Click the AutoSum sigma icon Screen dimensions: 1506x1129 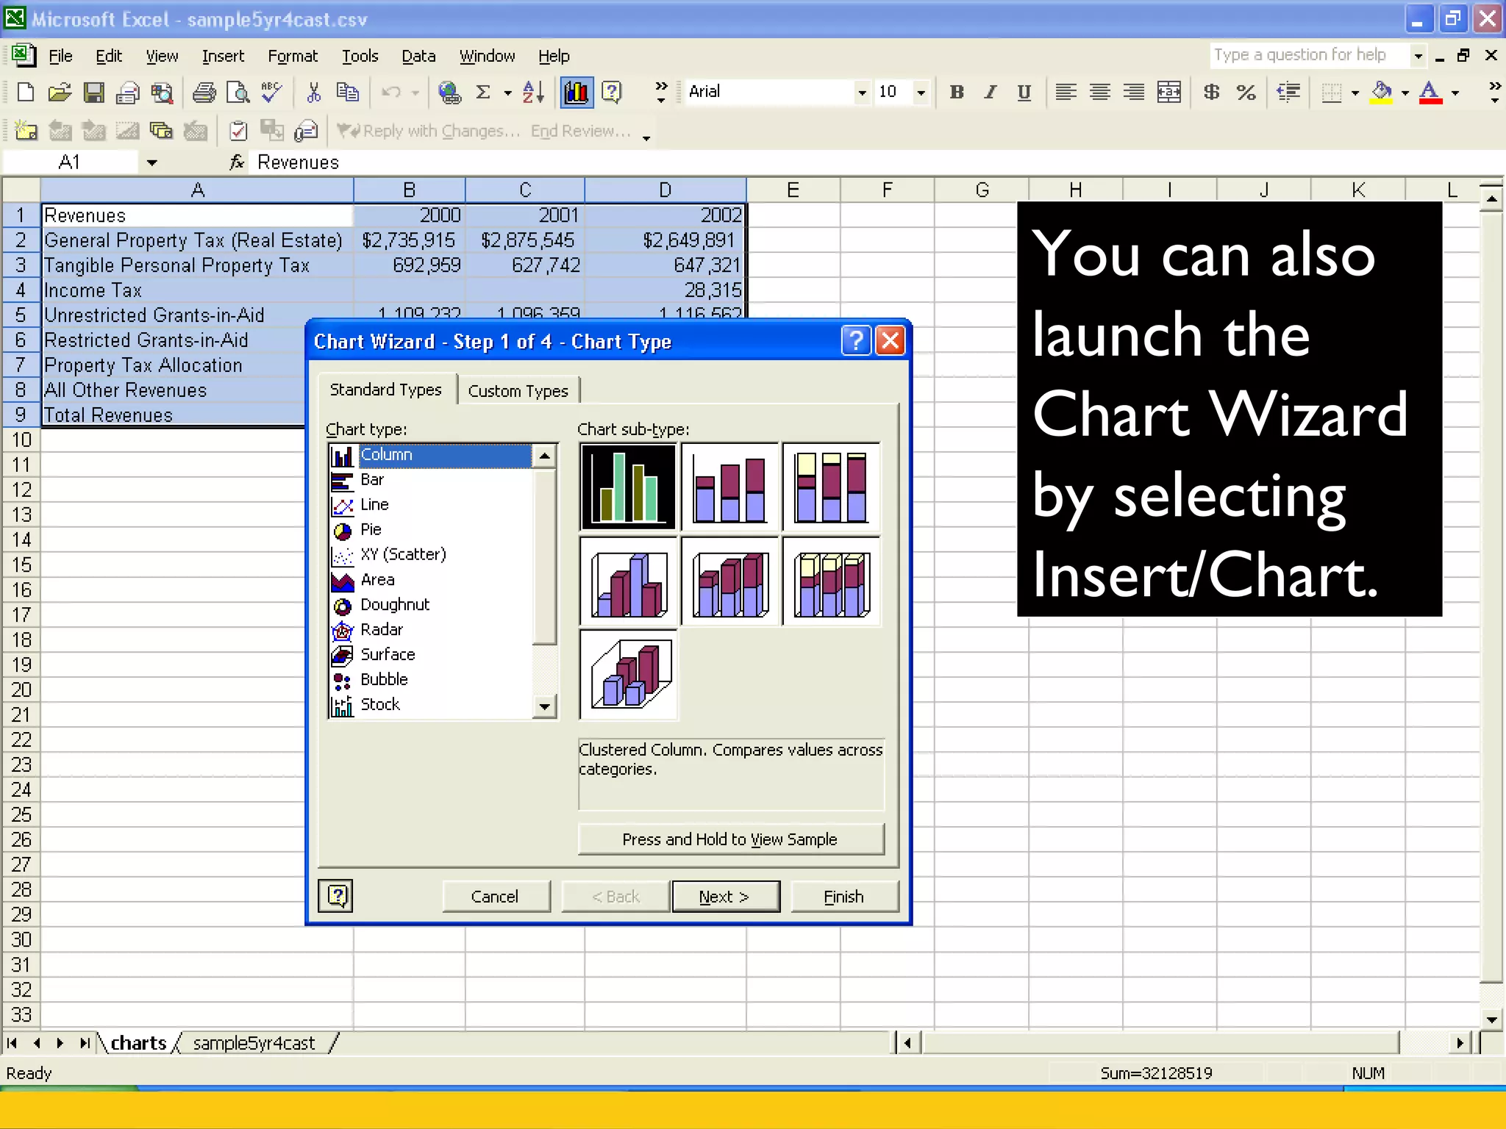pyautogui.click(x=483, y=92)
